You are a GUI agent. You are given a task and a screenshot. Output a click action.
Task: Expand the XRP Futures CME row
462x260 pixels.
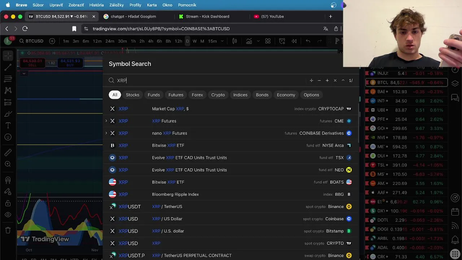tap(106, 121)
